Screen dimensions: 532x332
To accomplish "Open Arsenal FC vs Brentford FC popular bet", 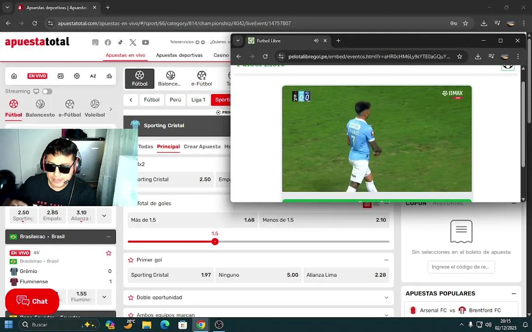I will (461, 310).
